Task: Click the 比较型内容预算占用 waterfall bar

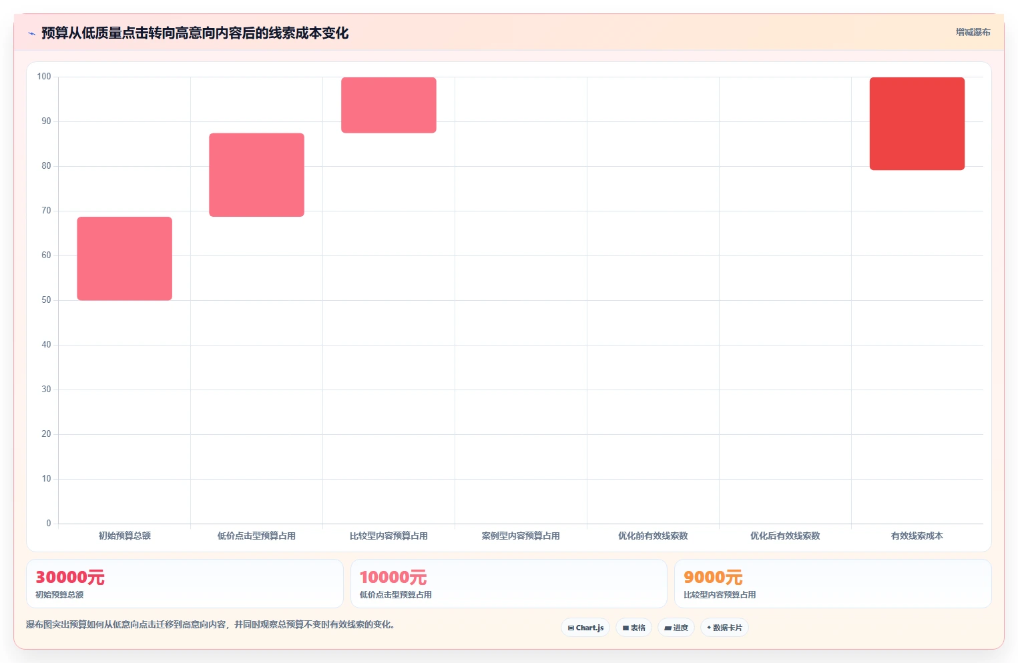Action: [x=389, y=105]
